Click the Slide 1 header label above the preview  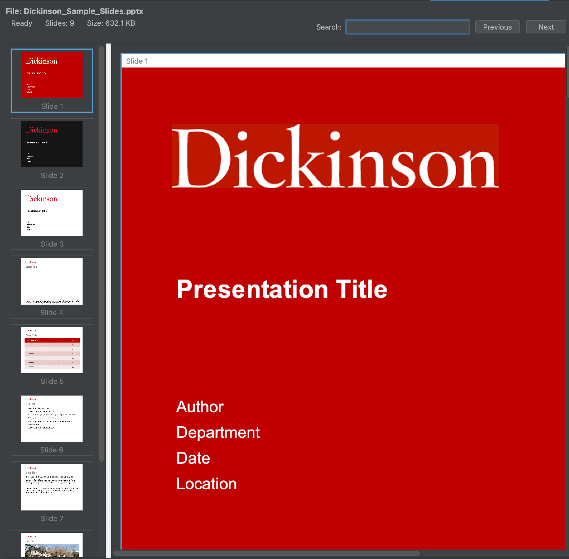tap(137, 61)
